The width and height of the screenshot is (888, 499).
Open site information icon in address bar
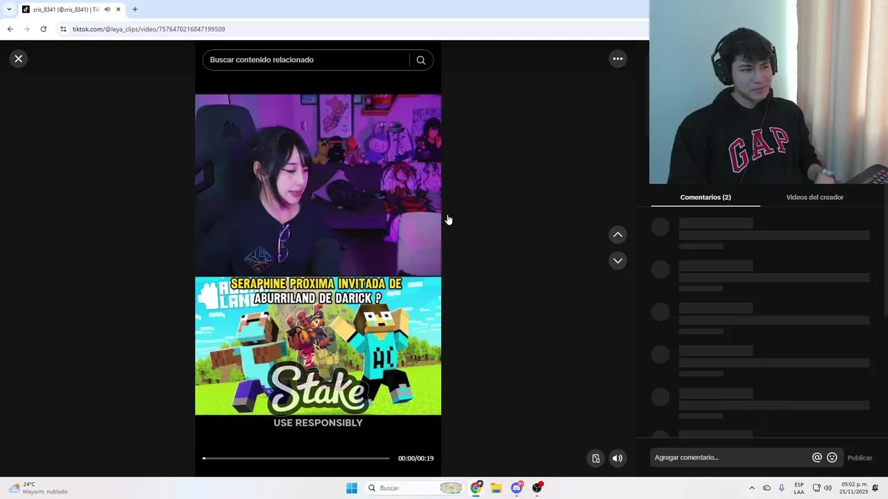click(63, 29)
